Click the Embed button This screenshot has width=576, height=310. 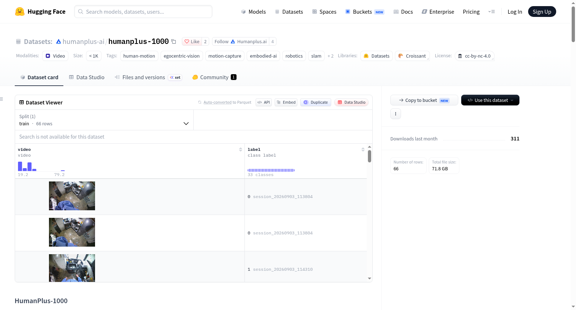click(x=286, y=102)
